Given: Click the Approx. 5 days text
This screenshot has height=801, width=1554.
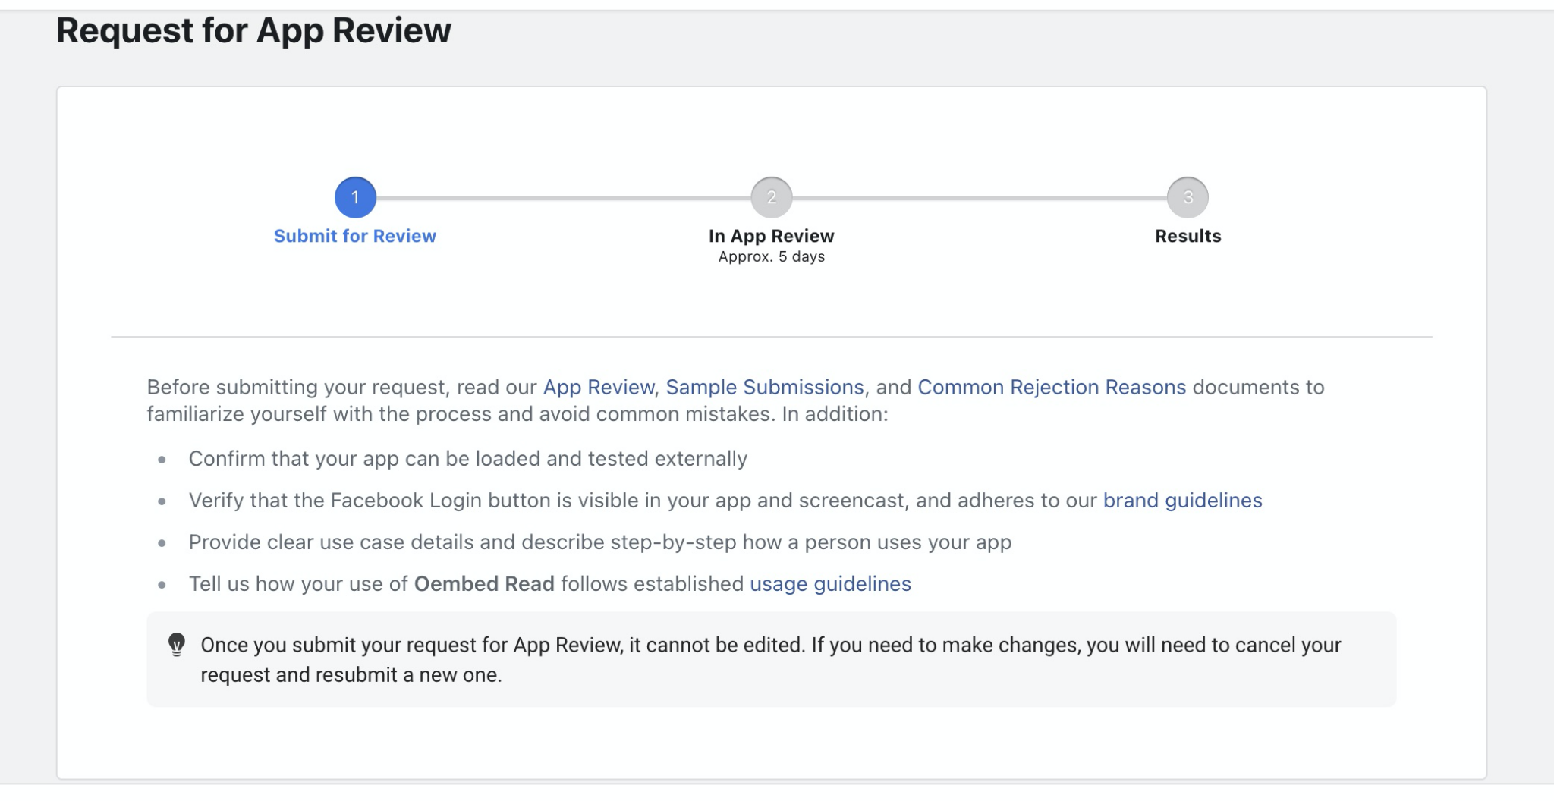Looking at the screenshot, I should (x=771, y=256).
